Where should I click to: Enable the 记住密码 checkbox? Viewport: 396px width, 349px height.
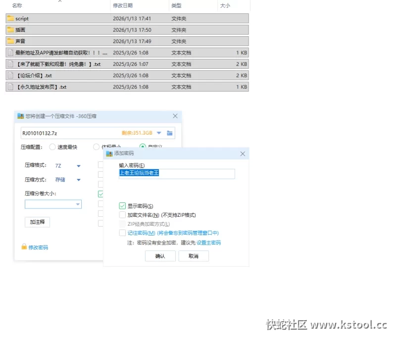tap(122, 233)
